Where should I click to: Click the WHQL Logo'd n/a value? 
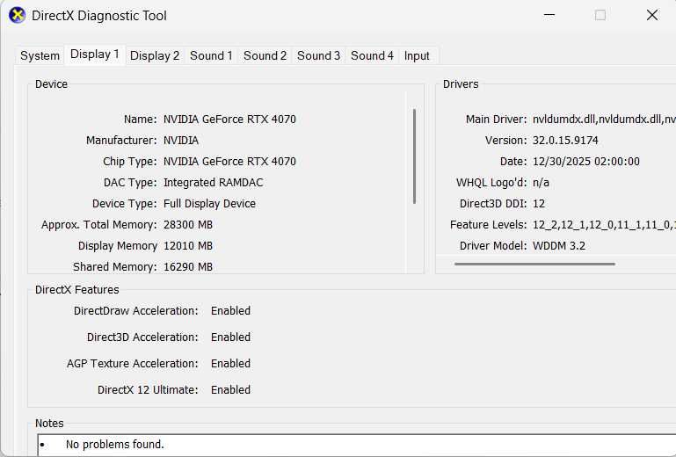pos(541,183)
